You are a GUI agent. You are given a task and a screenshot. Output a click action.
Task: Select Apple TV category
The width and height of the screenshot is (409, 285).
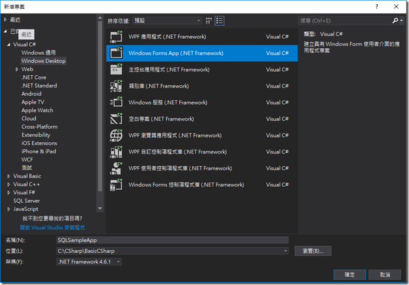tap(33, 102)
